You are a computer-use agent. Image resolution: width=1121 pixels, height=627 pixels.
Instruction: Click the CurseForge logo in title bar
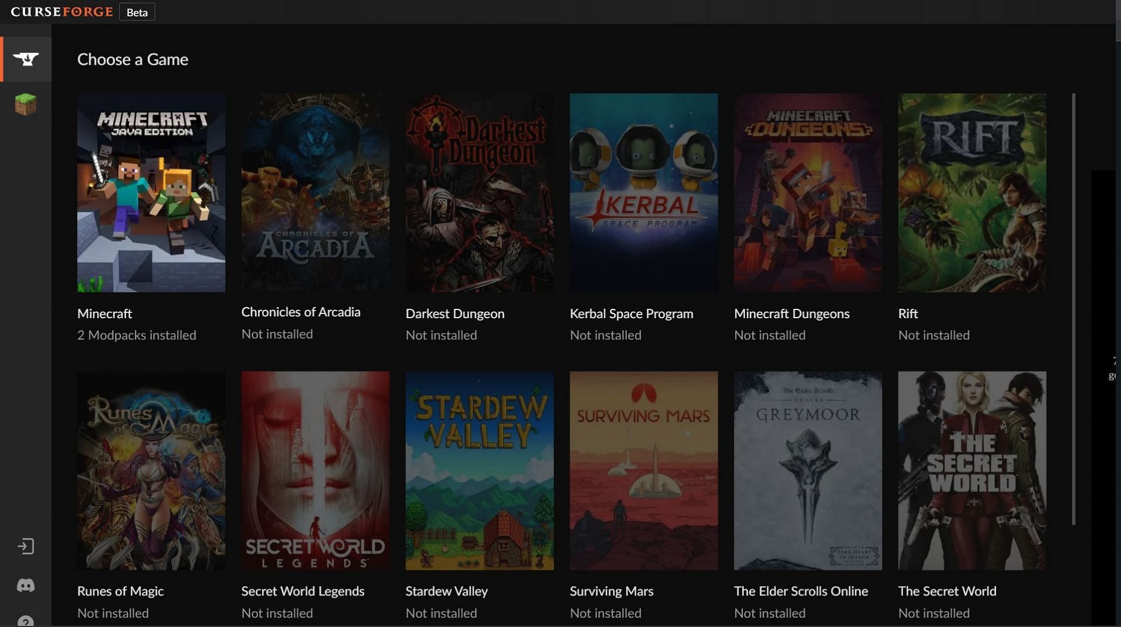click(62, 12)
